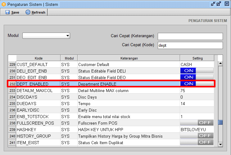
Task: Click the vertical scrollbar thumb
Action: point(220,122)
